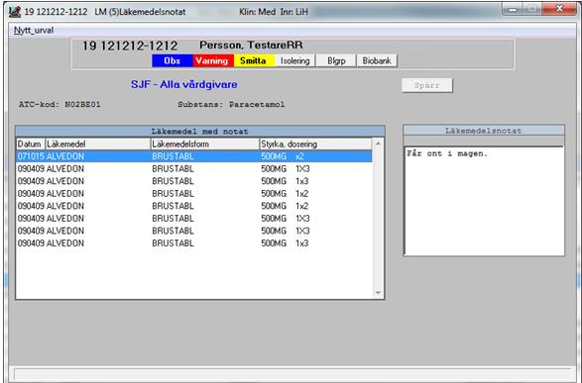Click 'BRUSTABL' in the 071015 row
582x383 pixels.
tap(173, 156)
